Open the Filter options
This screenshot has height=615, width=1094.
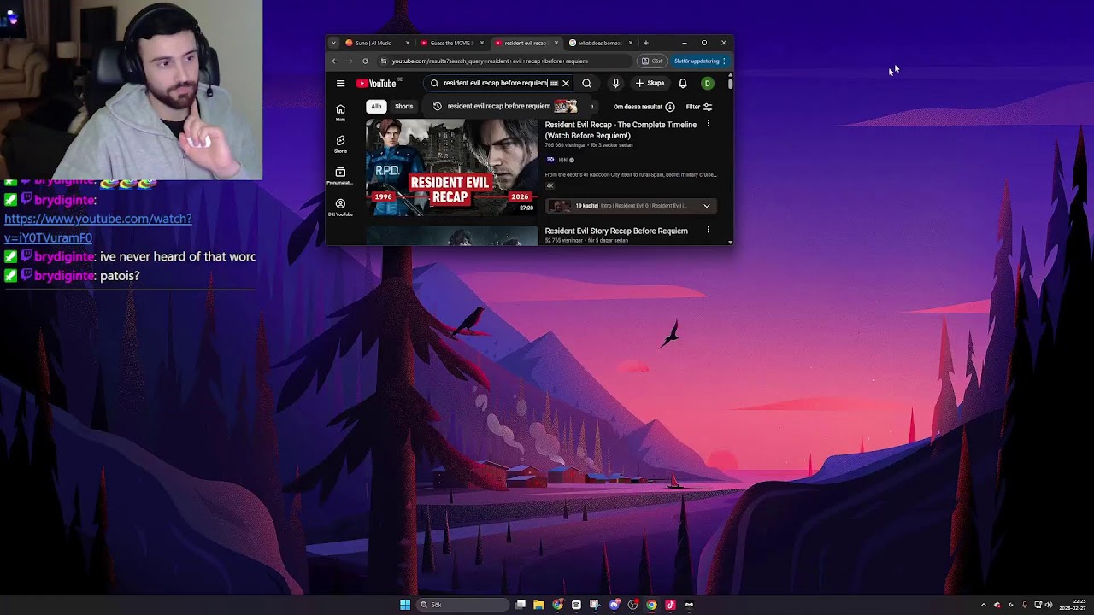tap(699, 107)
